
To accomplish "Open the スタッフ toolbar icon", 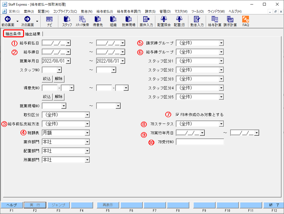I will 67,21.
